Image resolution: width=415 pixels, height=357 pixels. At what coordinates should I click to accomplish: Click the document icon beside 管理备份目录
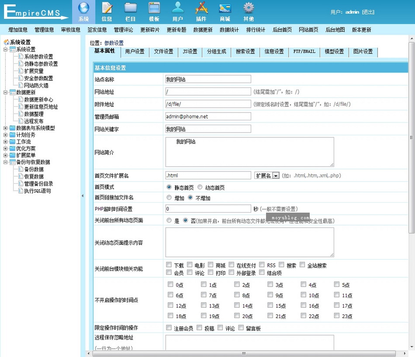(21, 183)
